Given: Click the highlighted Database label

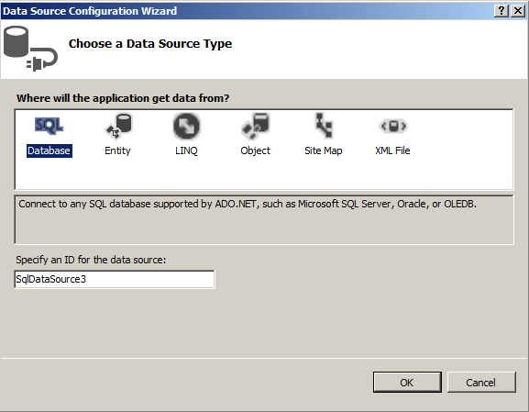Looking at the screenshot, I should pyautogui.click(x=50, y=150).
